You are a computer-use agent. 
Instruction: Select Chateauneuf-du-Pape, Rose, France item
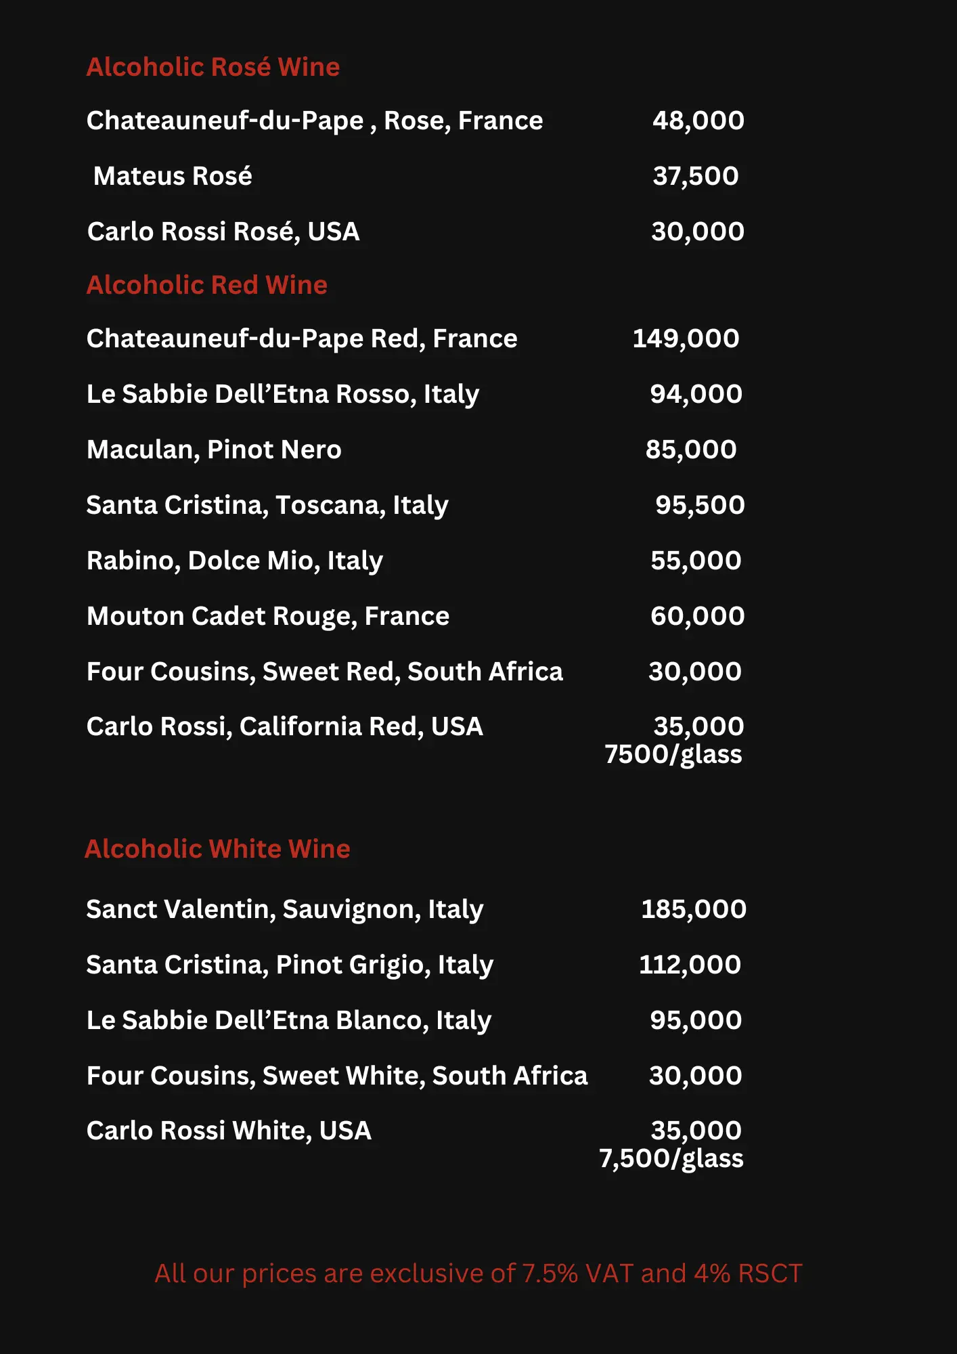coord(315,121)
